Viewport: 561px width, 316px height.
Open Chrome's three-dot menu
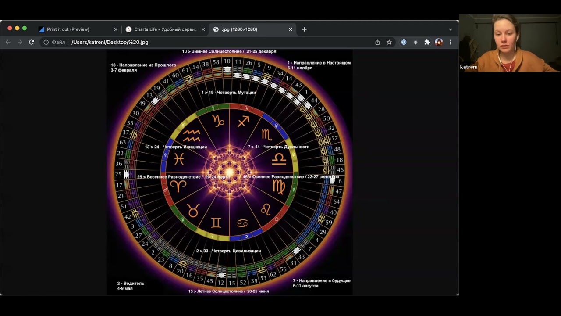(450, 42)
